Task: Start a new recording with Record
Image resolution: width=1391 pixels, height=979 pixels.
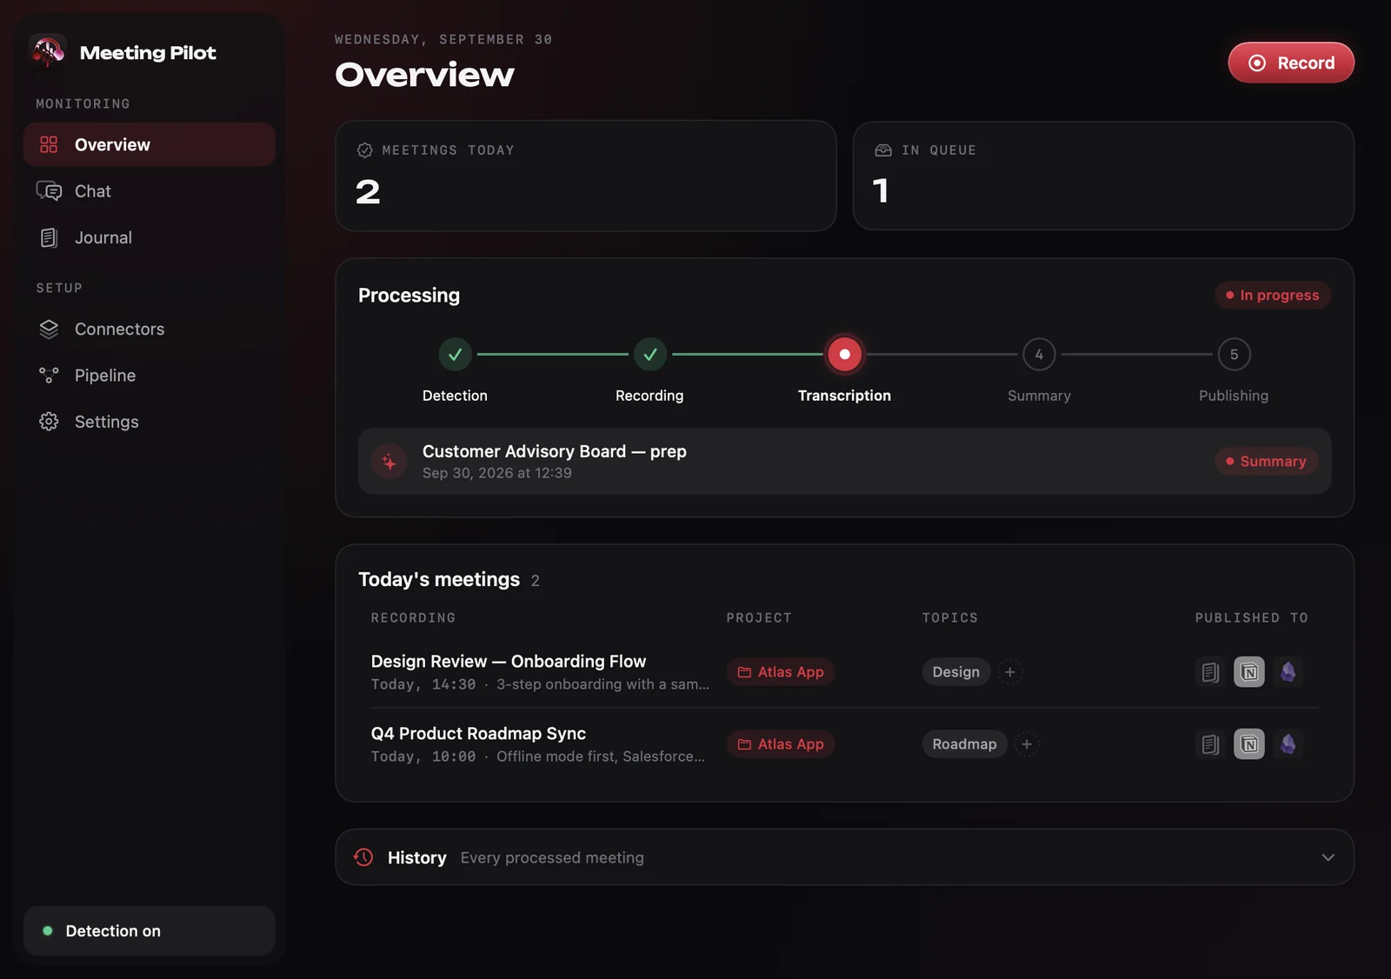Action: [1291, 63]
